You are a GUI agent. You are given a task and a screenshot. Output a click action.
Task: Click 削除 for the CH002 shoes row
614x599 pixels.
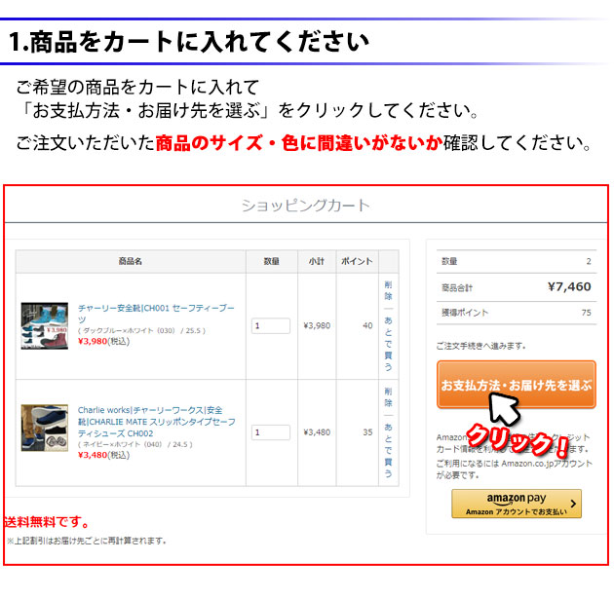pyautogui.click(x=388, y=395)
